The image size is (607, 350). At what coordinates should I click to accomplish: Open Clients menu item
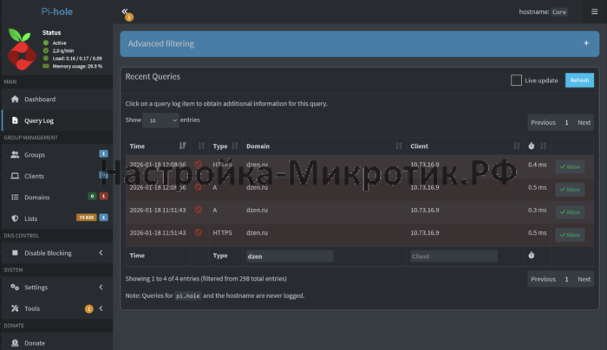coord(57,176)
